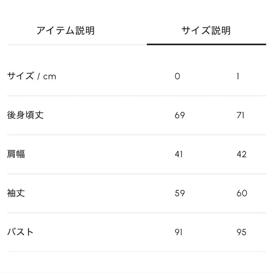This screenshot has height=273, width=273.
Task: Select the bust value 95
Action: 241,232
